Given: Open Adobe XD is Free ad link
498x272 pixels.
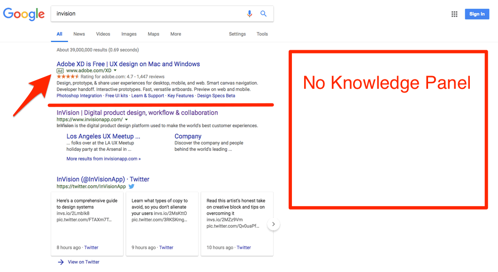Looking at the screenshot, I should [x=128, y=64].
